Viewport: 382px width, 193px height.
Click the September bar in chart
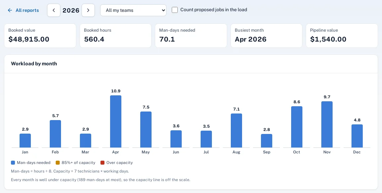pos(267,141)
